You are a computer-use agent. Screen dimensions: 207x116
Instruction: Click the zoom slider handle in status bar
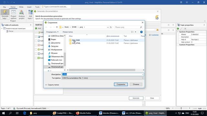point(181,108)
